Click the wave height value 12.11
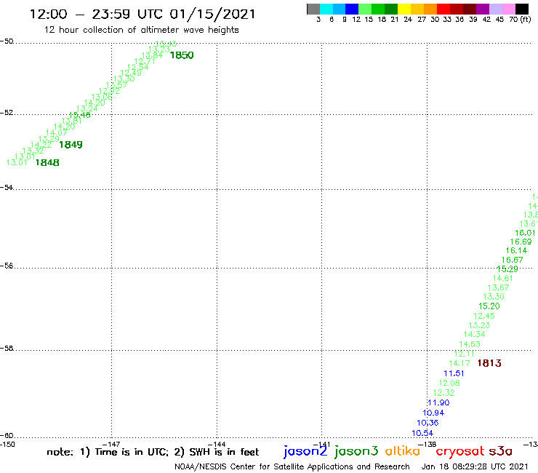Viewport: 538px width, 473px height. (465, 354)
